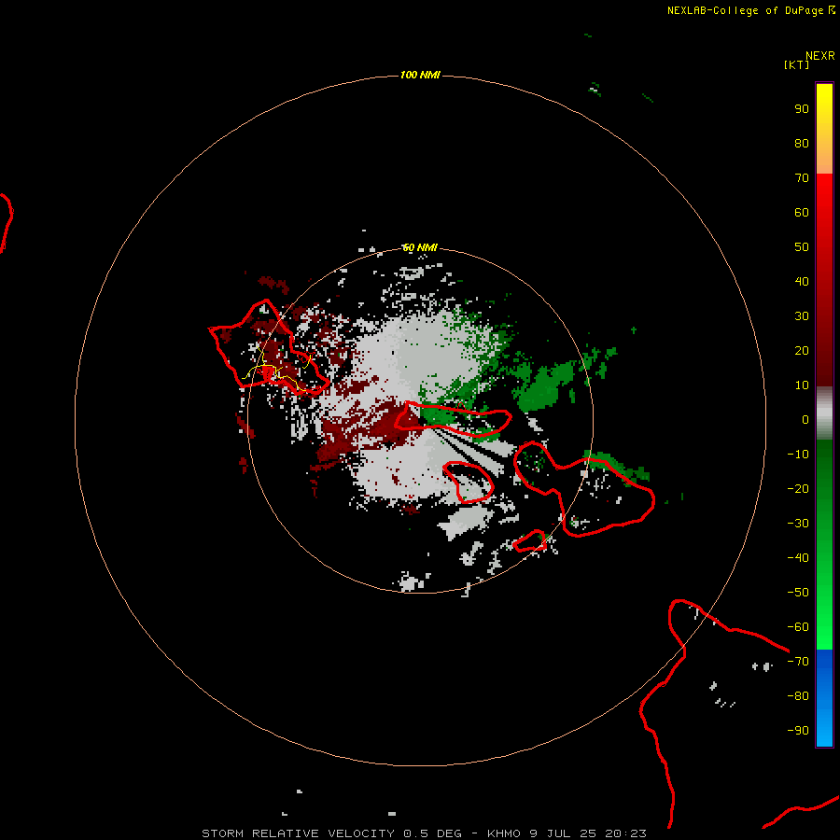Click the -90 value on velocity scale
Image resolution: width=840 pixels, height=840 pixels.
[798, 731]
